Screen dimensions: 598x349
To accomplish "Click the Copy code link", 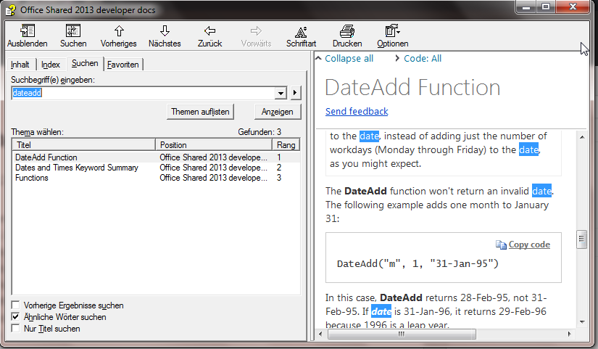I will click(x=529, y=245).
